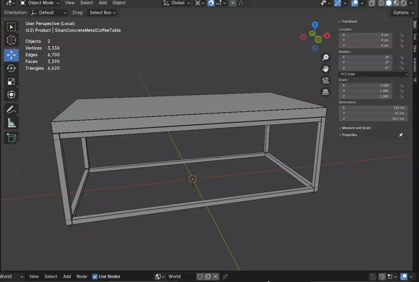Open the viewport Select menu
This screenshot has width=419, height=282.
87,3
